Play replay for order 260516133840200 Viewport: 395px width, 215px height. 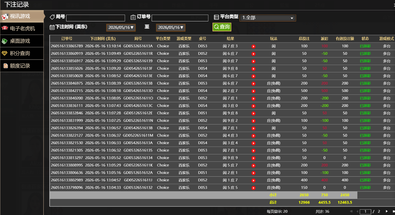(253, 98)
